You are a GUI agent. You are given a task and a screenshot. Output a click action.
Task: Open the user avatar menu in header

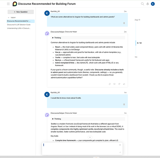pos(153,4)
